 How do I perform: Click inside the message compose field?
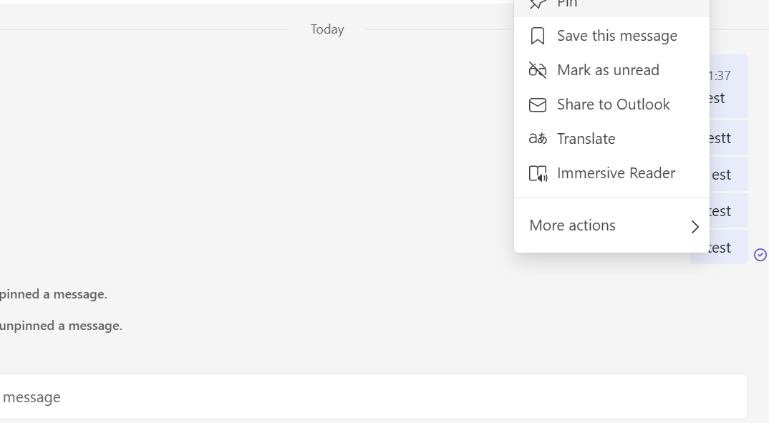pyautogui.click(x=286, y=397)
